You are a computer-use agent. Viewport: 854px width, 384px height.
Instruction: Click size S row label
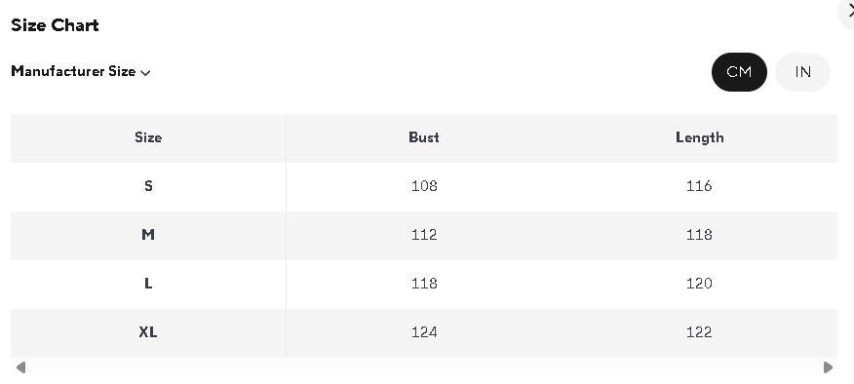(x=148, y=186)
